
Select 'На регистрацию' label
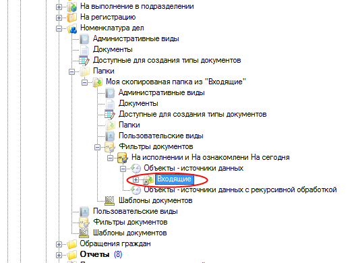point(108,18)
